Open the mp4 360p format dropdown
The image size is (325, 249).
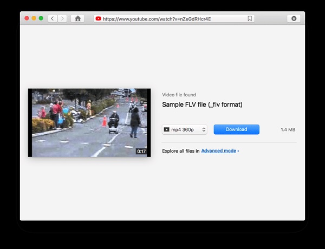(x=185, y=130)
